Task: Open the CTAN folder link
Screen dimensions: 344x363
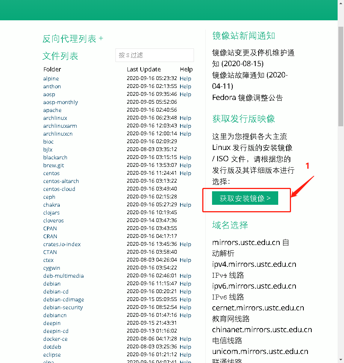Action: (x=50, y=252)
